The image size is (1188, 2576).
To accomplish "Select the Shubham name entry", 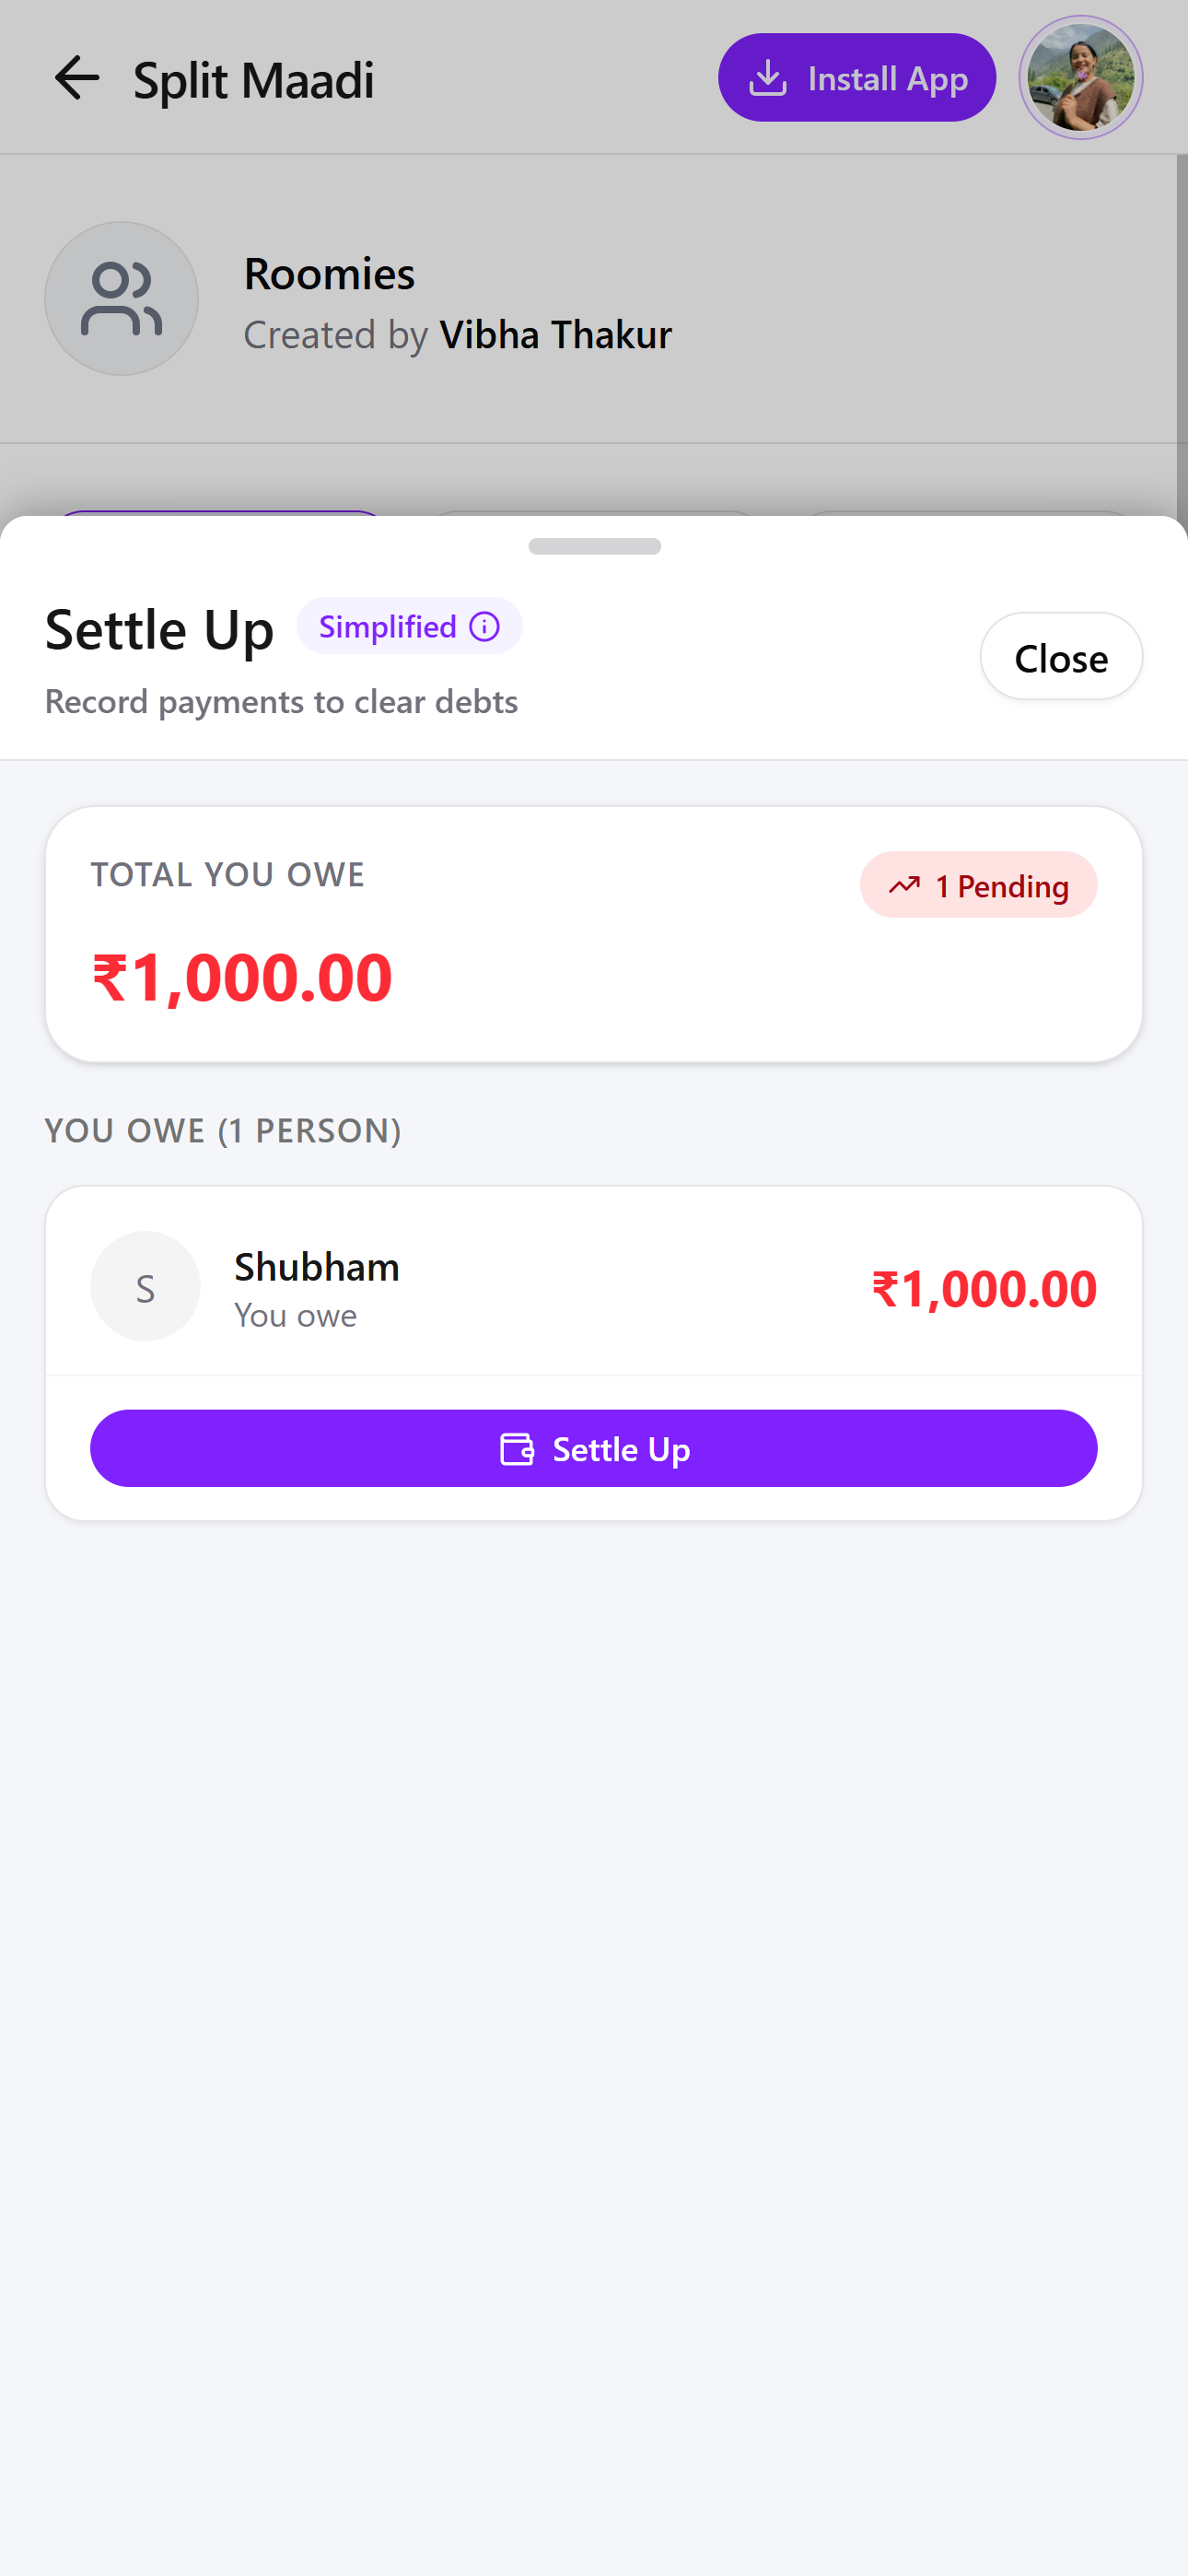I will (317, 1267).
